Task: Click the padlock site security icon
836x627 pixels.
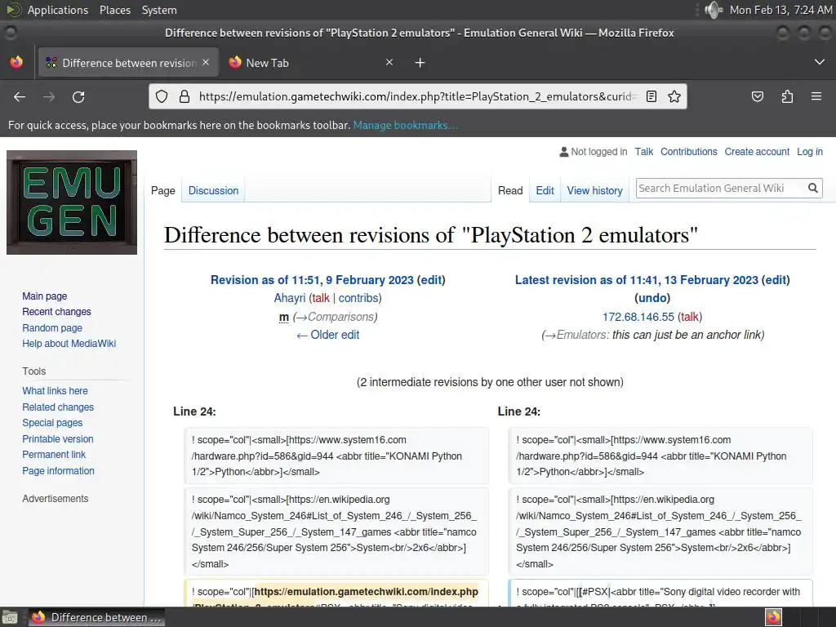Action: click(x=185, y=96)
